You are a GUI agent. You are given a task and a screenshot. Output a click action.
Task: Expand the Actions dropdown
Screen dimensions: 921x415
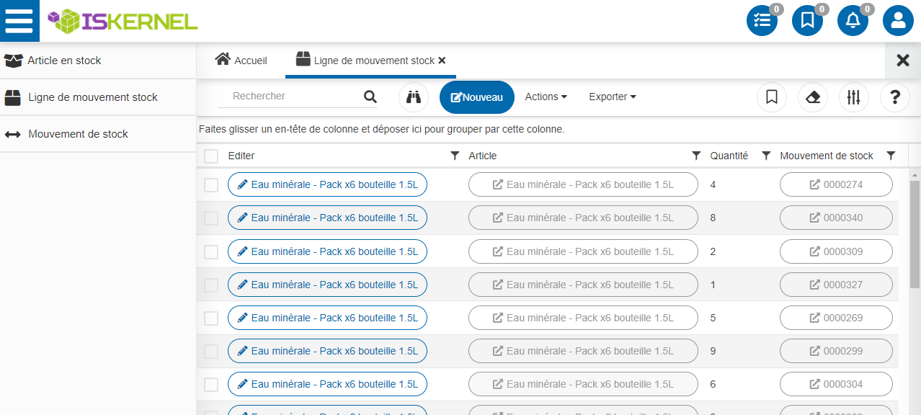point(546,97)
